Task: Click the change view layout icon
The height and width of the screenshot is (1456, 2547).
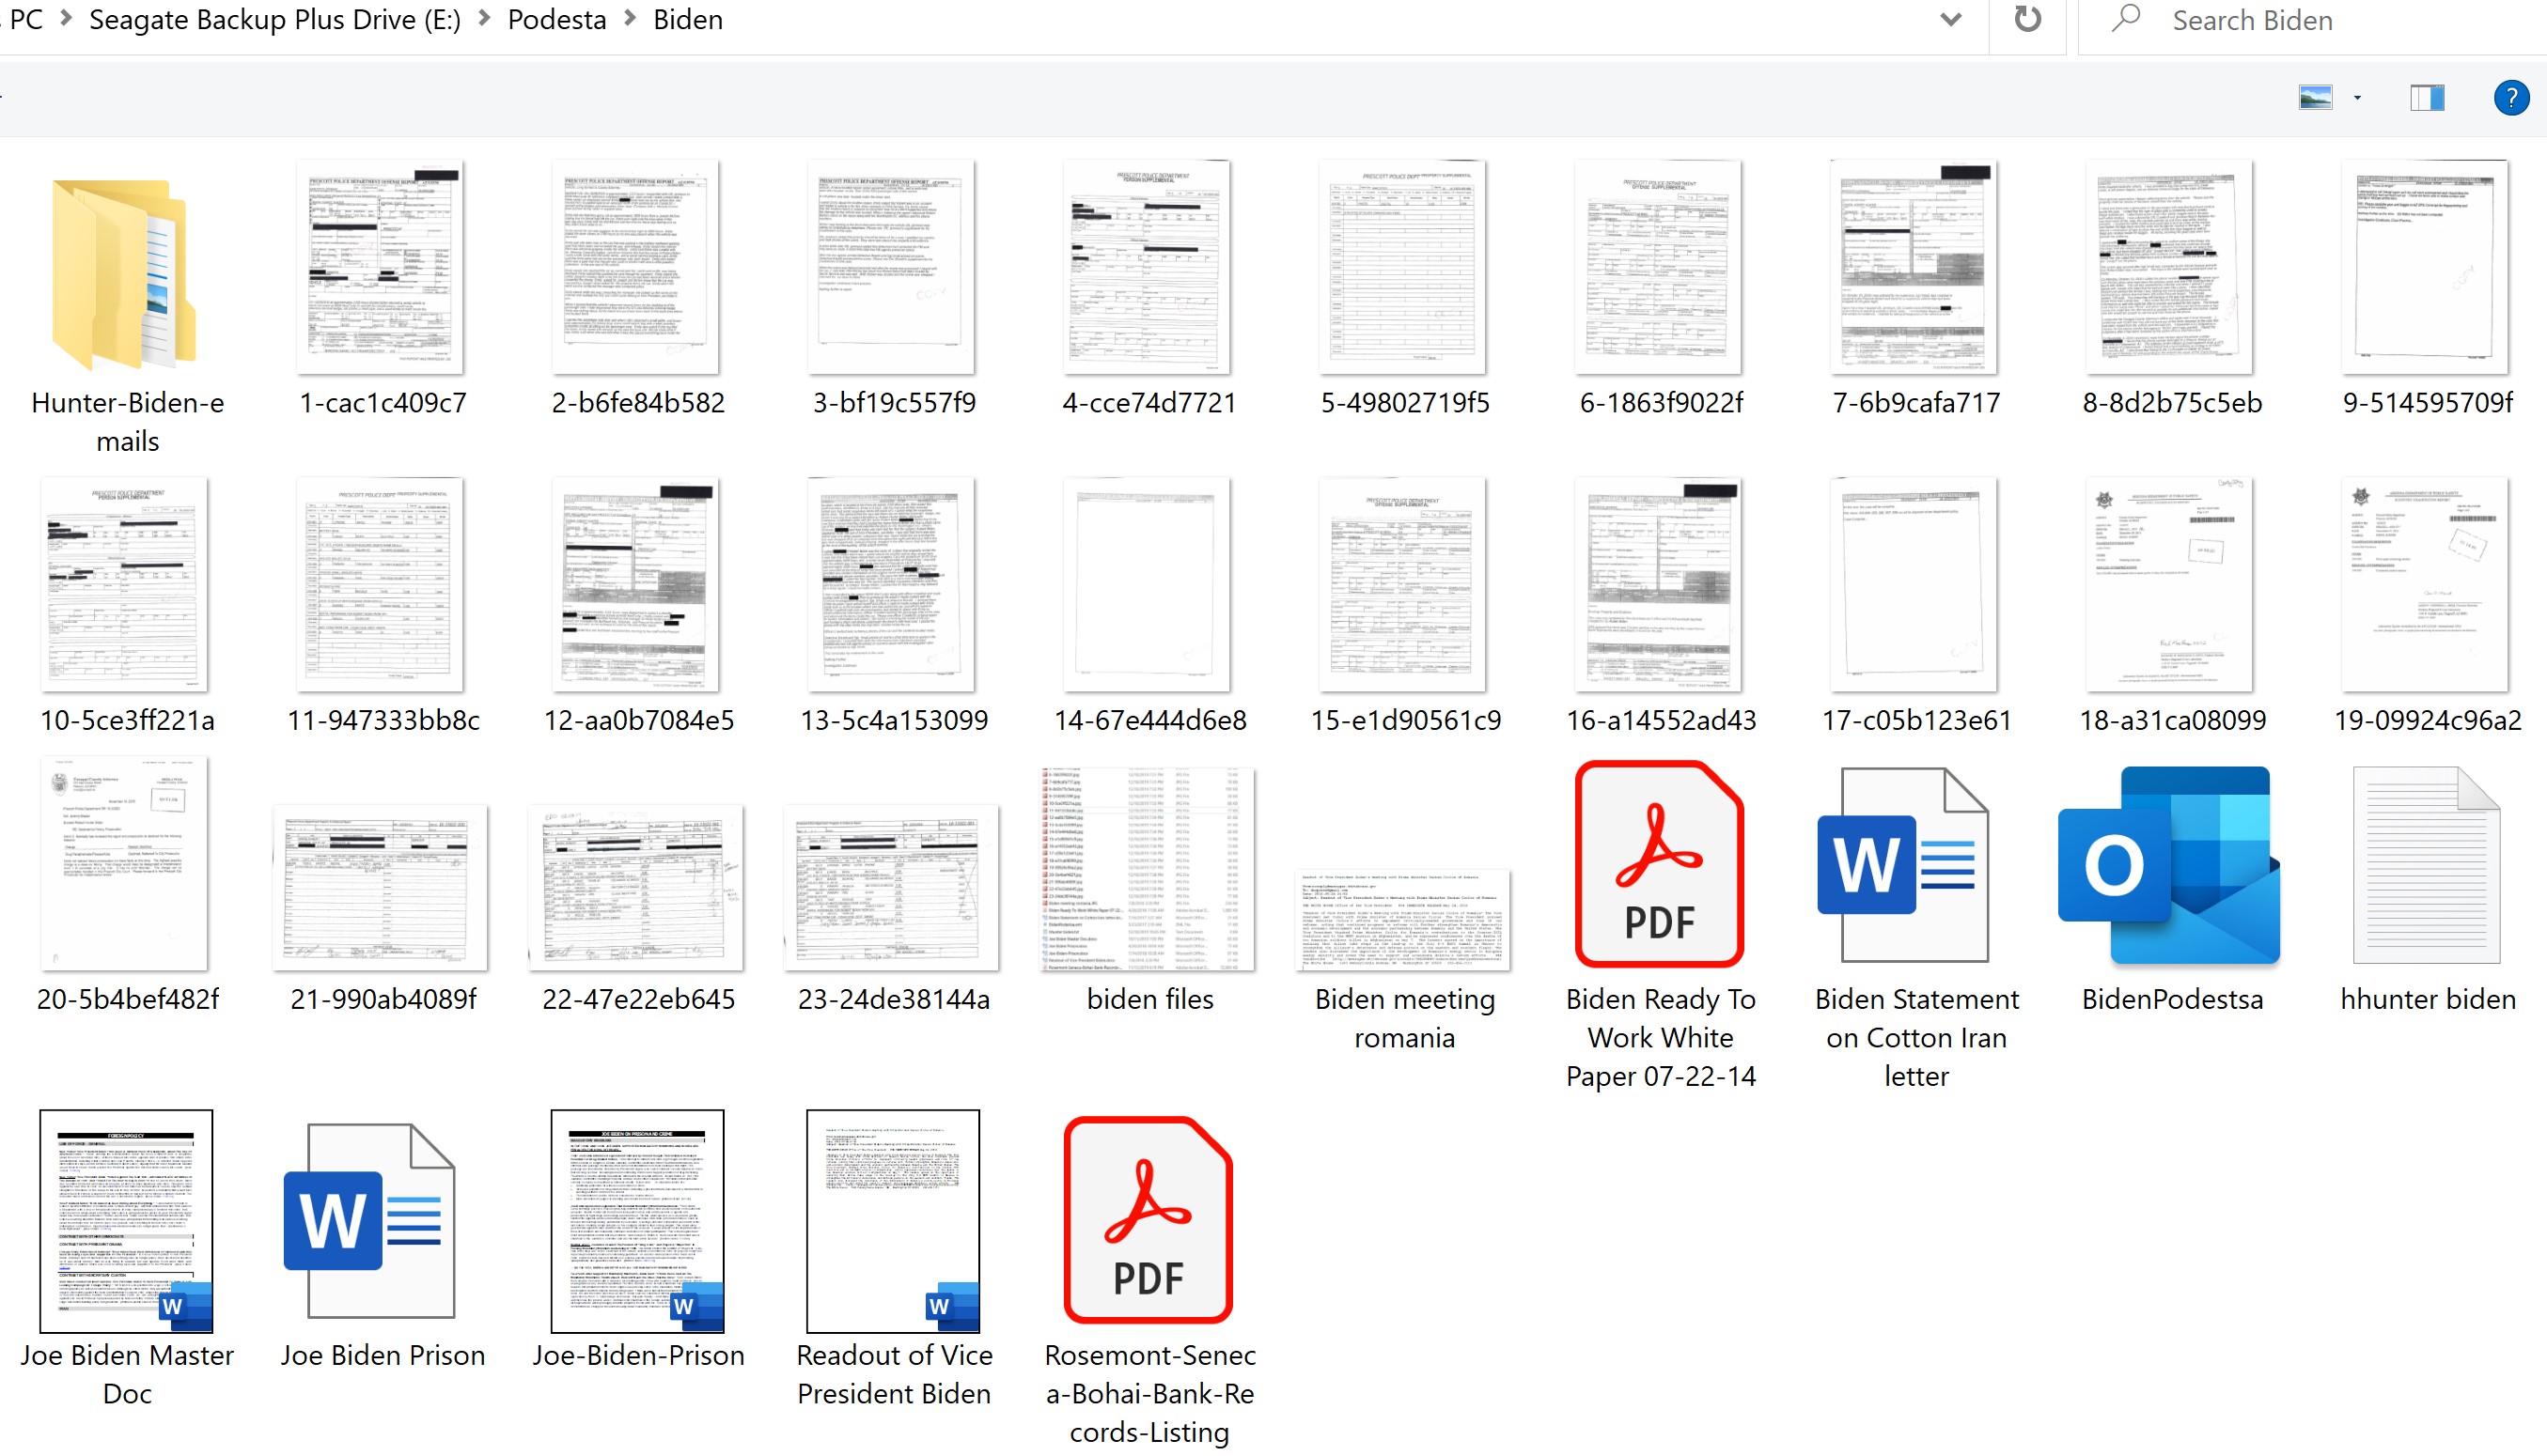Action: click(2316, 98)
